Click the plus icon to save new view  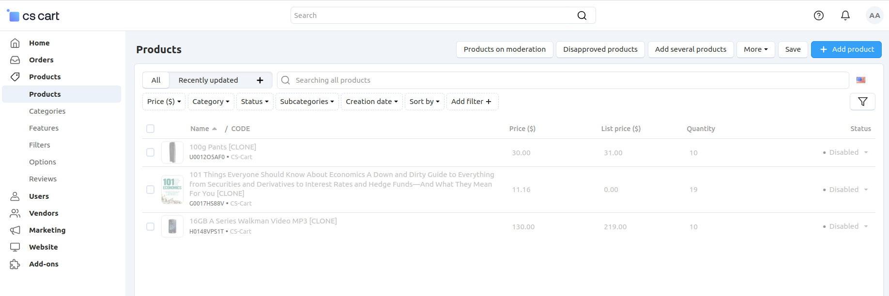click(x=260, y=80)
